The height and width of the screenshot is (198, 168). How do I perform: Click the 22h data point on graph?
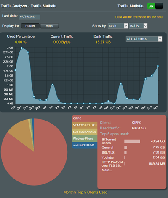tap(34, 96)
